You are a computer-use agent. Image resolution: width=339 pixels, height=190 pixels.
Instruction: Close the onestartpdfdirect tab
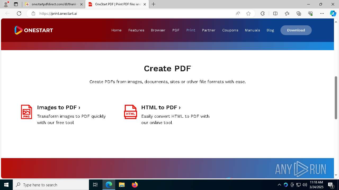pyautogui.click(x=81, y=4)
